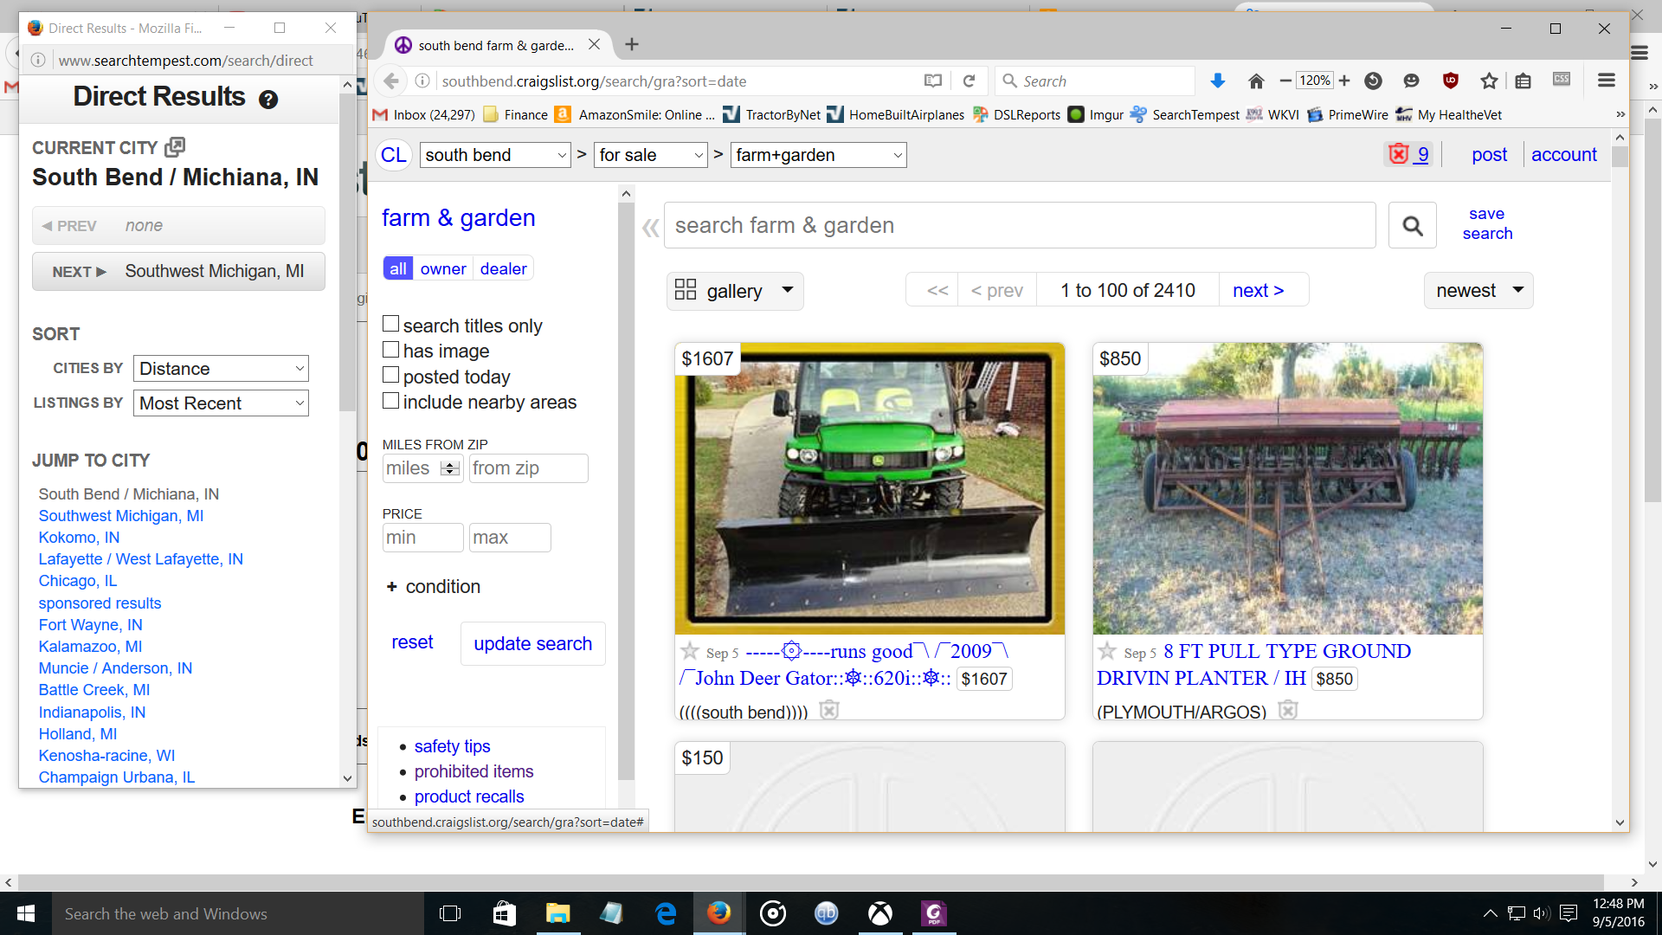Click the reload page icon
Viewport: 1662px width, 935px height.
point(969,81)
